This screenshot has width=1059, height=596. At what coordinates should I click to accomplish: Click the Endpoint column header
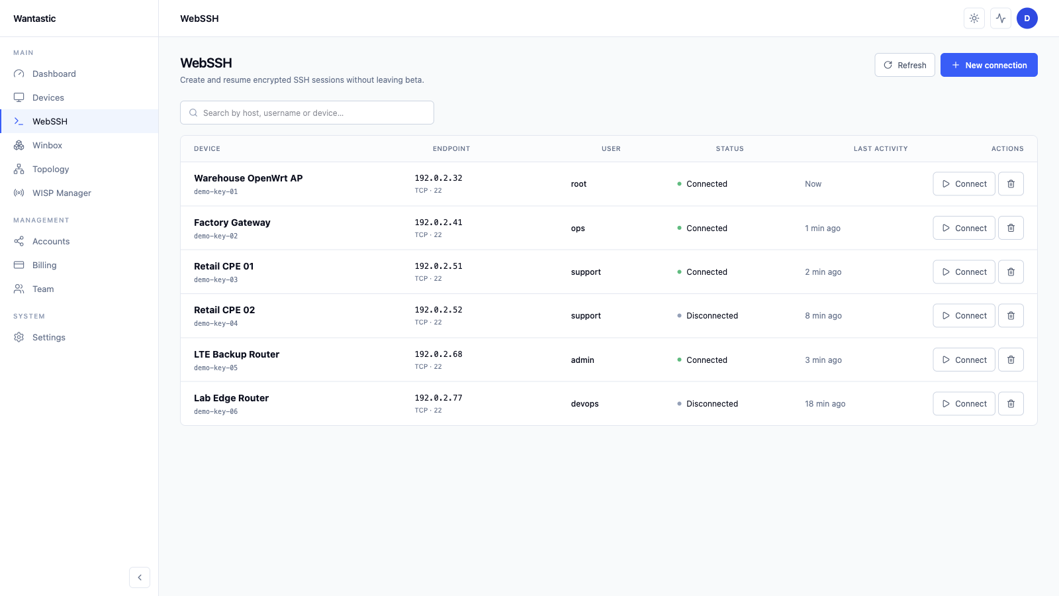[x=451, y=149]
